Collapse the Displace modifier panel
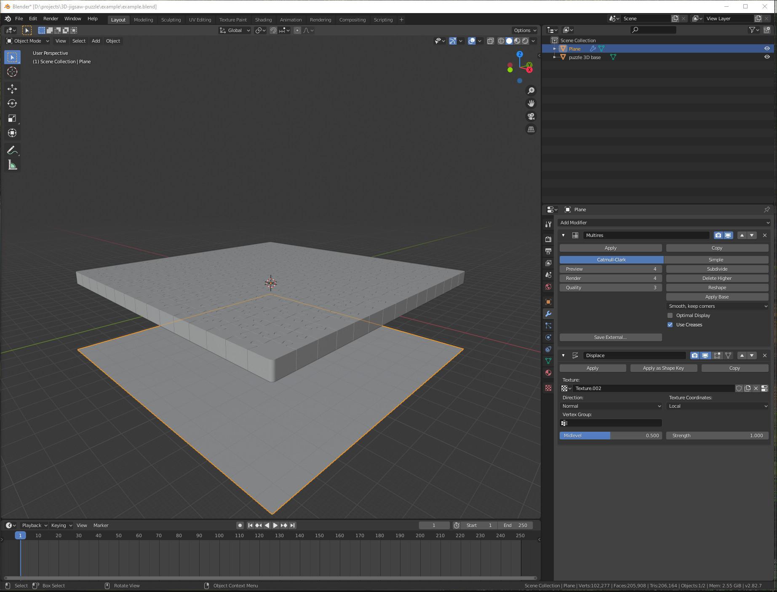Screen dimensions: 777x592 [x=563, y=355]
